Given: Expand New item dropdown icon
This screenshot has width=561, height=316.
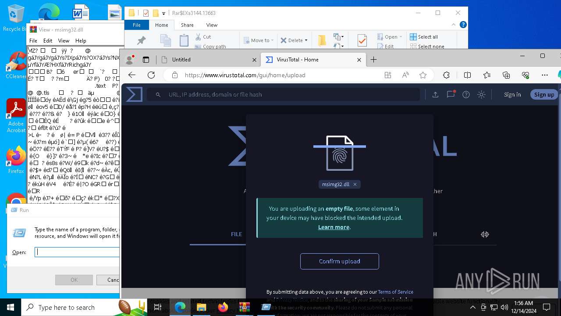Looking at the screenshot, I should click(x=338, y=37).
